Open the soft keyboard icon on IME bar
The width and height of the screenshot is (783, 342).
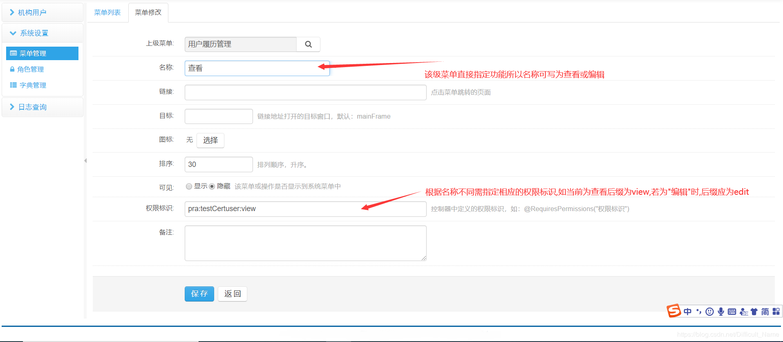coord(732,312)
